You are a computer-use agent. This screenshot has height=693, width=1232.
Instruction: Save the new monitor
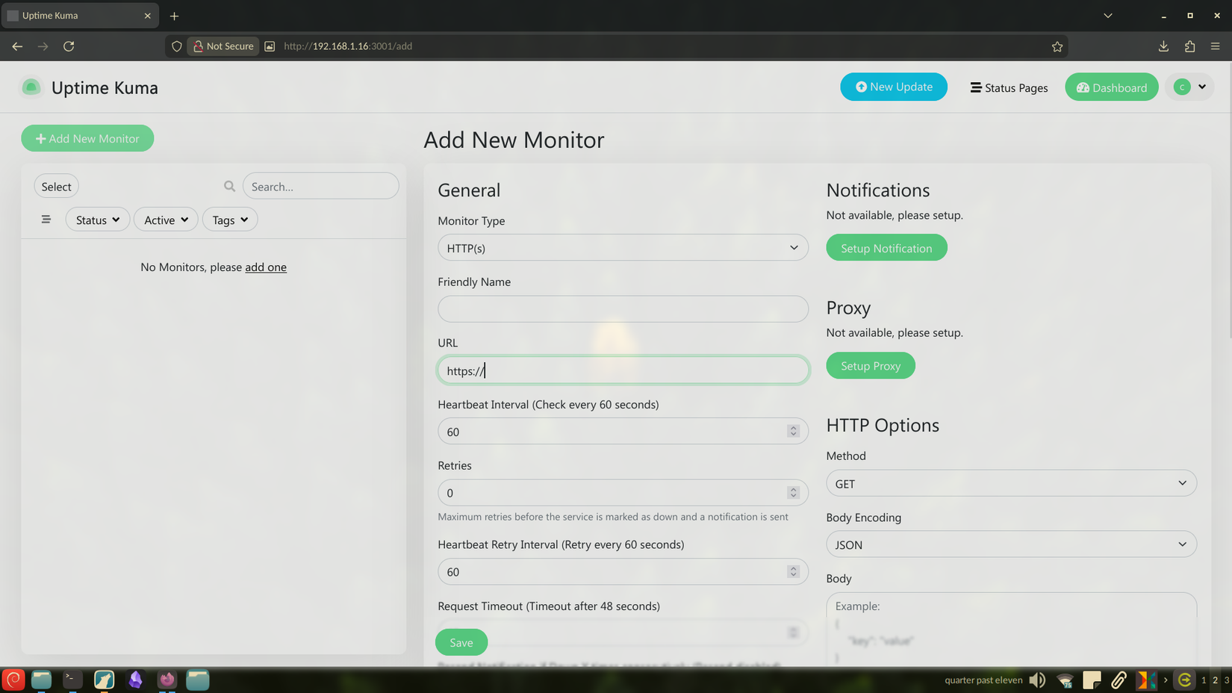461,642
